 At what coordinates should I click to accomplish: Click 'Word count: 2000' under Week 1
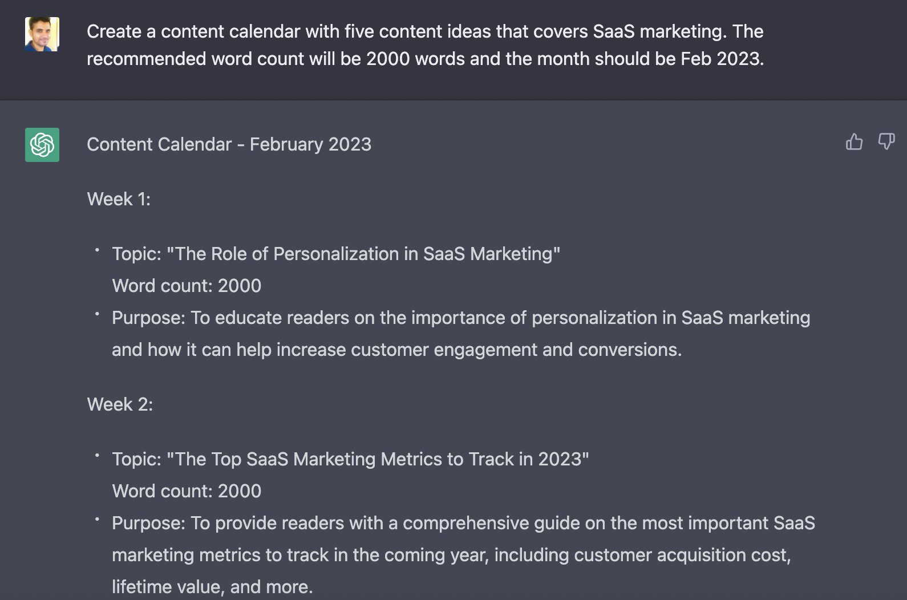coord(187,286)
